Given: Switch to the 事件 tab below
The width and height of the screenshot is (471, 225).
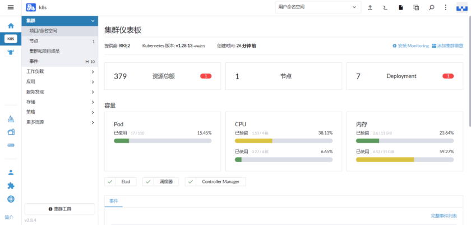Looking at the screenshot, I should 113,201.
